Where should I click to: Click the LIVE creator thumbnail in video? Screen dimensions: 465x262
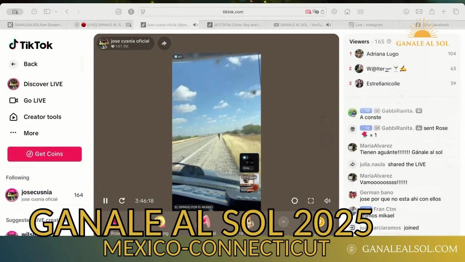pos(249,183)
